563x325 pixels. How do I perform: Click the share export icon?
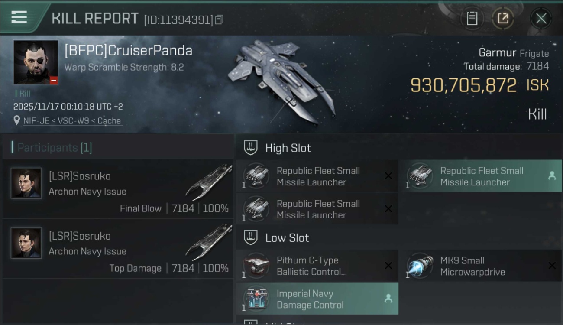coord(503,18)
